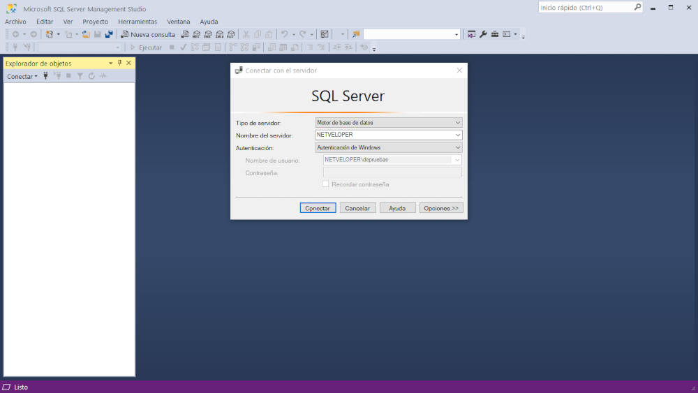Click the New Project icon in the toolbar

pyautogui.click(x=50, y=34)
